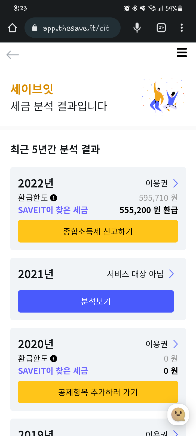Tap the celebrating people illustration
The image size is (196, 436).
point(163,96)
